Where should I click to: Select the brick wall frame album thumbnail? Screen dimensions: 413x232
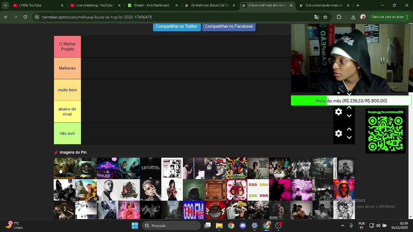coord(215,190)
